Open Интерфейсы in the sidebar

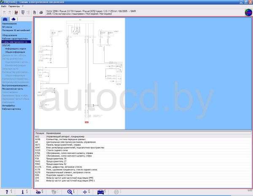(x=8, y=106)
